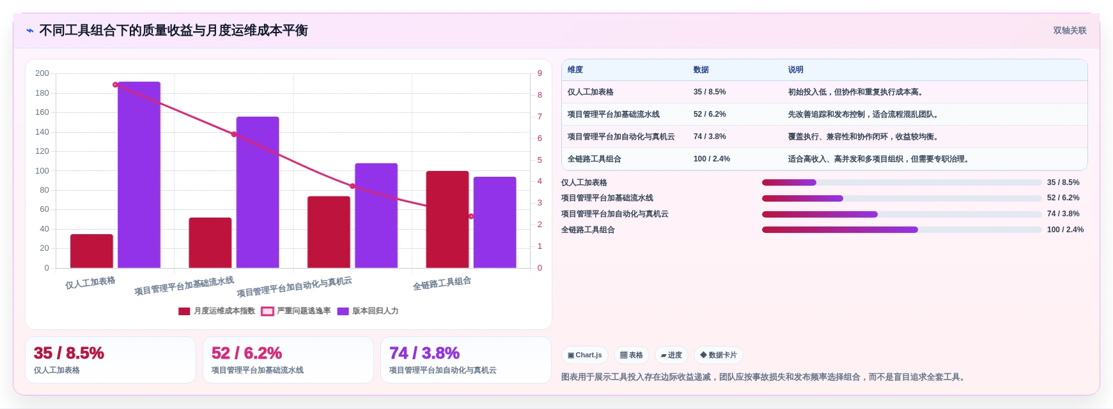The image size is (1113, 409).
Task: Click progress bar for 仅人工加表格
Action: point(901,182)
